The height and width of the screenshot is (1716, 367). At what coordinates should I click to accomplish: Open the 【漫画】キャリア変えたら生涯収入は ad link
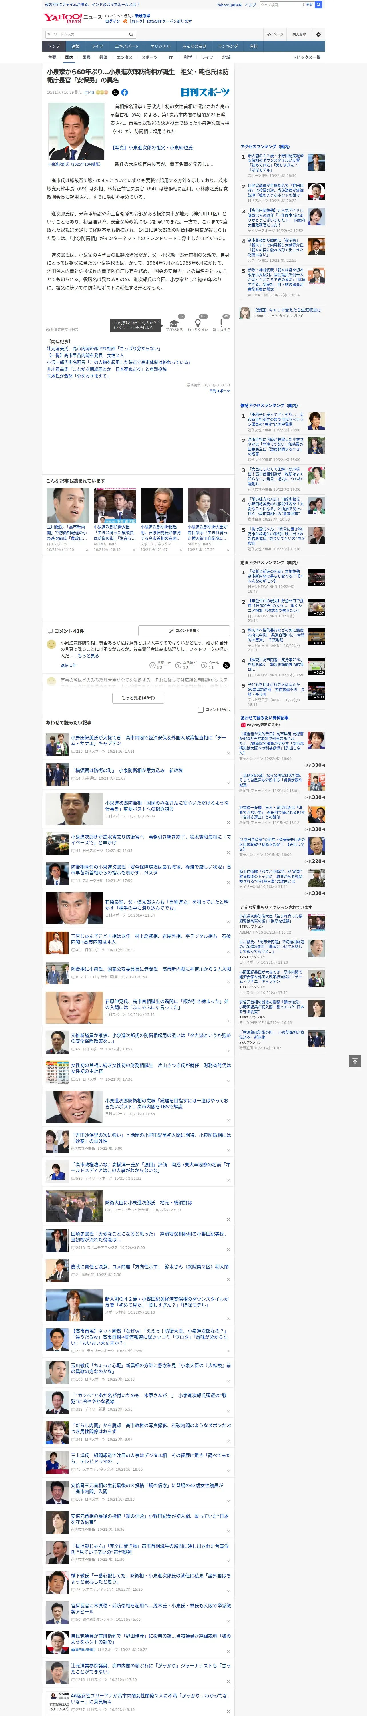tap(286, 310)
